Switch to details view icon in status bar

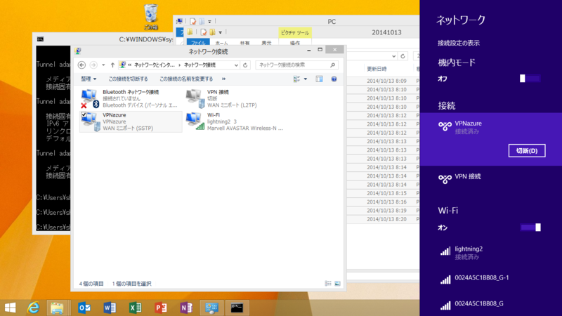[328, 284]
